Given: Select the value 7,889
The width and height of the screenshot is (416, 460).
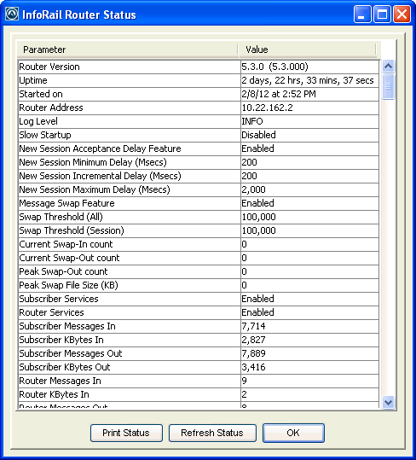Looking at the screenshot, I should pyautogui.click(x=309, y=353).
